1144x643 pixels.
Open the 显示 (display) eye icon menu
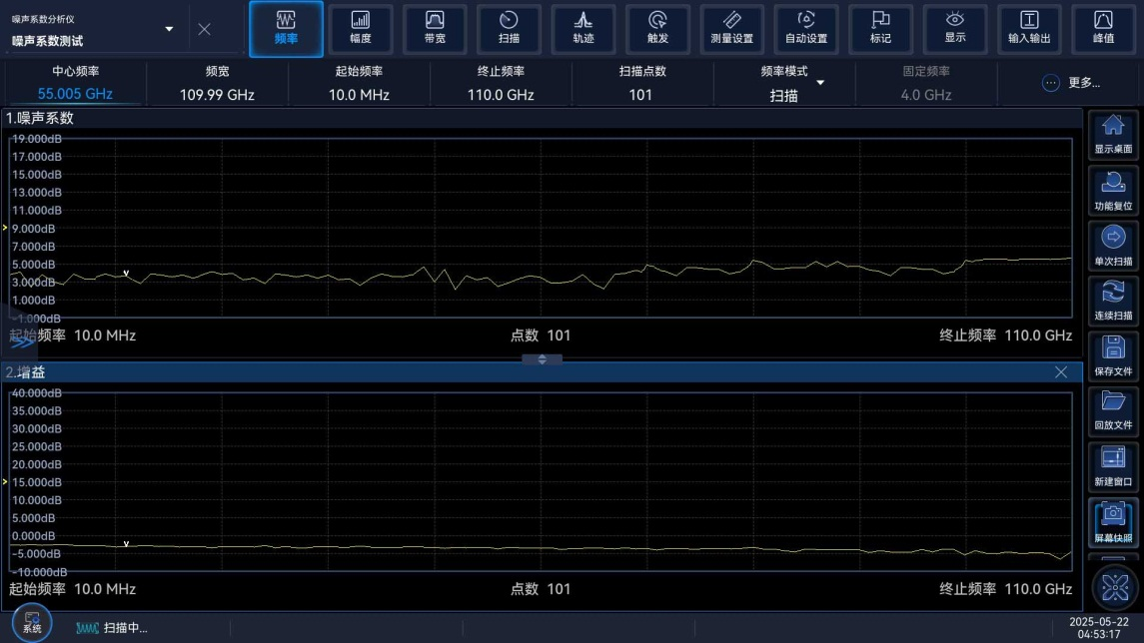click(x=955, y=28)
